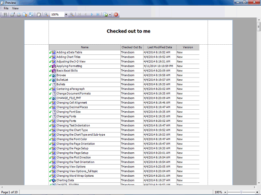The image size is (261, 195).
Task: Select the text 'Changing Cell Alignment'
Action: [x=72, y=103]
